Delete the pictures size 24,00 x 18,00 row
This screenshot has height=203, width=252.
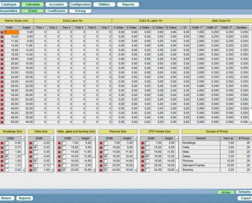101,170
